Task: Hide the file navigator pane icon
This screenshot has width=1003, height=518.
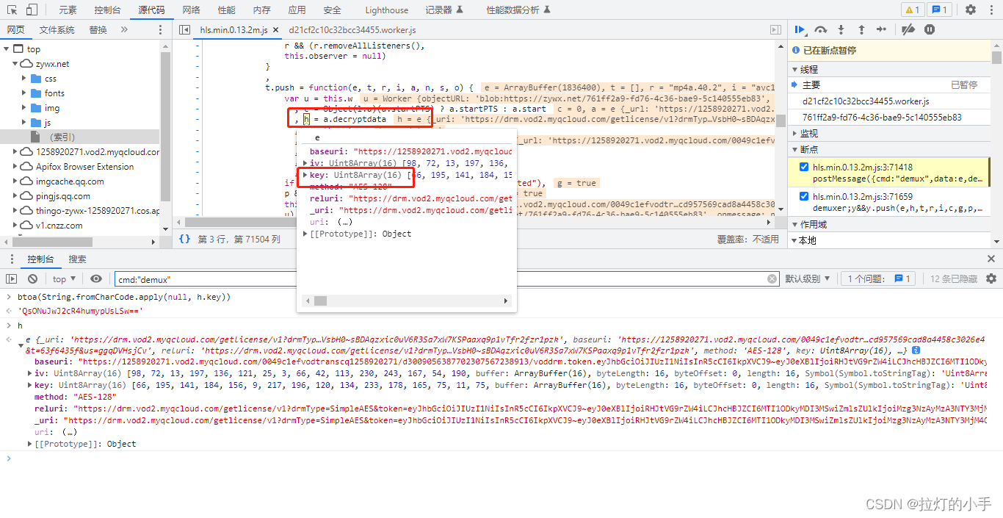Action: click(184, 29)
